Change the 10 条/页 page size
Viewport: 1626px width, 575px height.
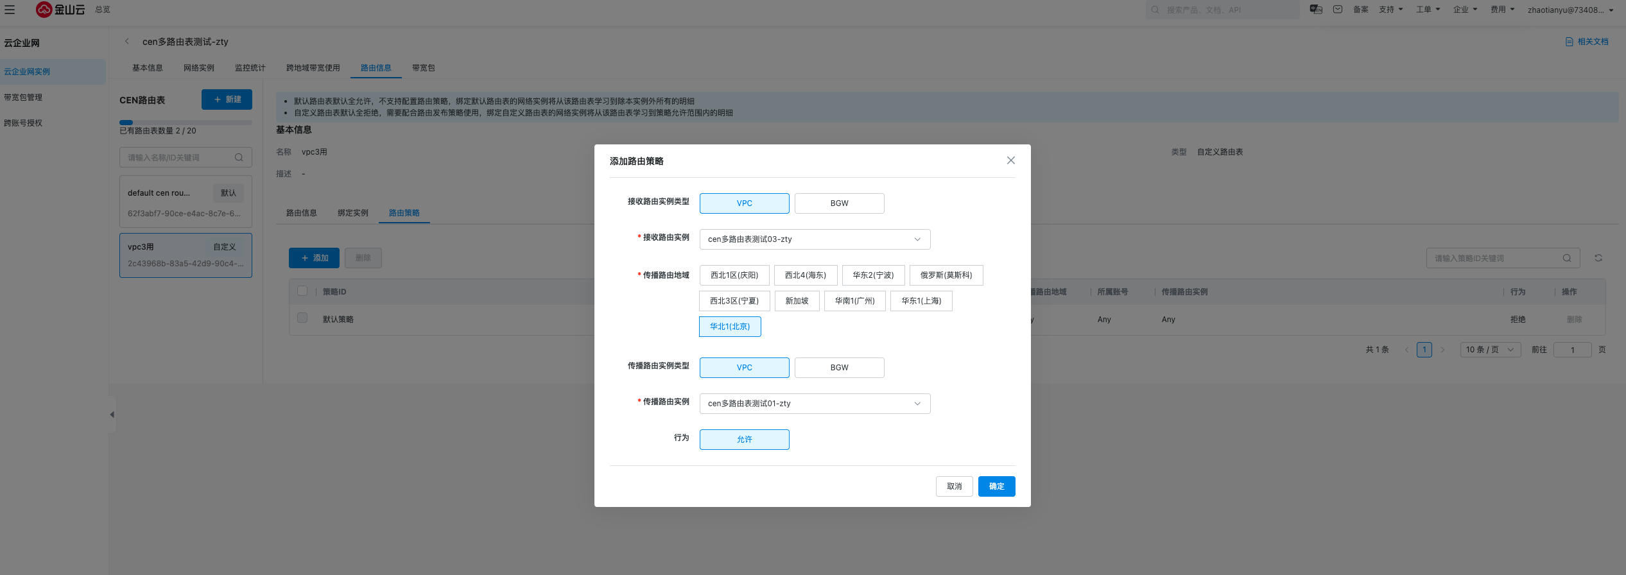click(x=1491, y=350)
